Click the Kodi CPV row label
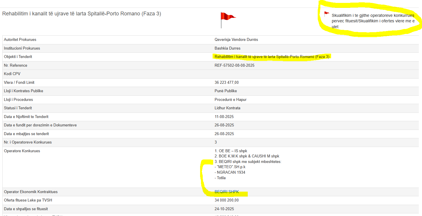Screen dimensions: 422x216 [x=12, y=74]
